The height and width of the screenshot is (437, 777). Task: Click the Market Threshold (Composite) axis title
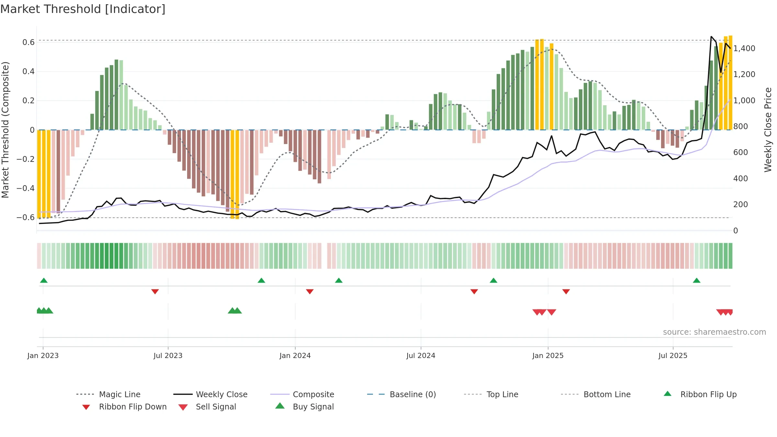click(5, 130)
